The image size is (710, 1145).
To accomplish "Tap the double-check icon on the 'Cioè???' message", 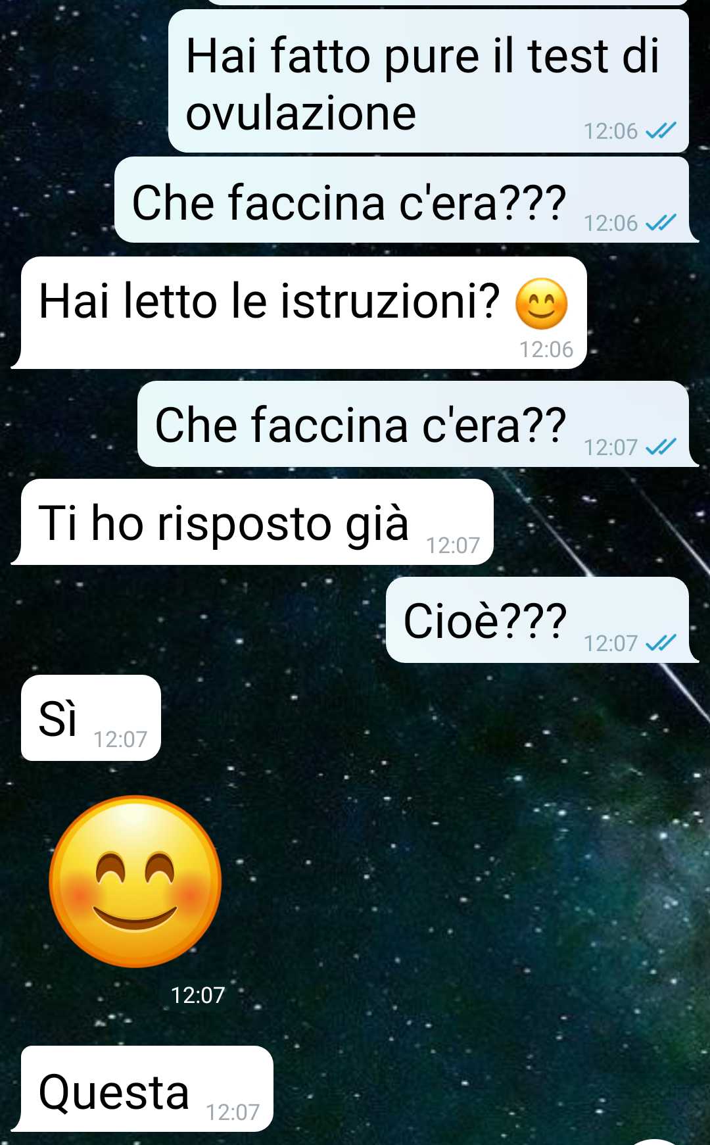I will pyautogui.click(x=661, y=643).
